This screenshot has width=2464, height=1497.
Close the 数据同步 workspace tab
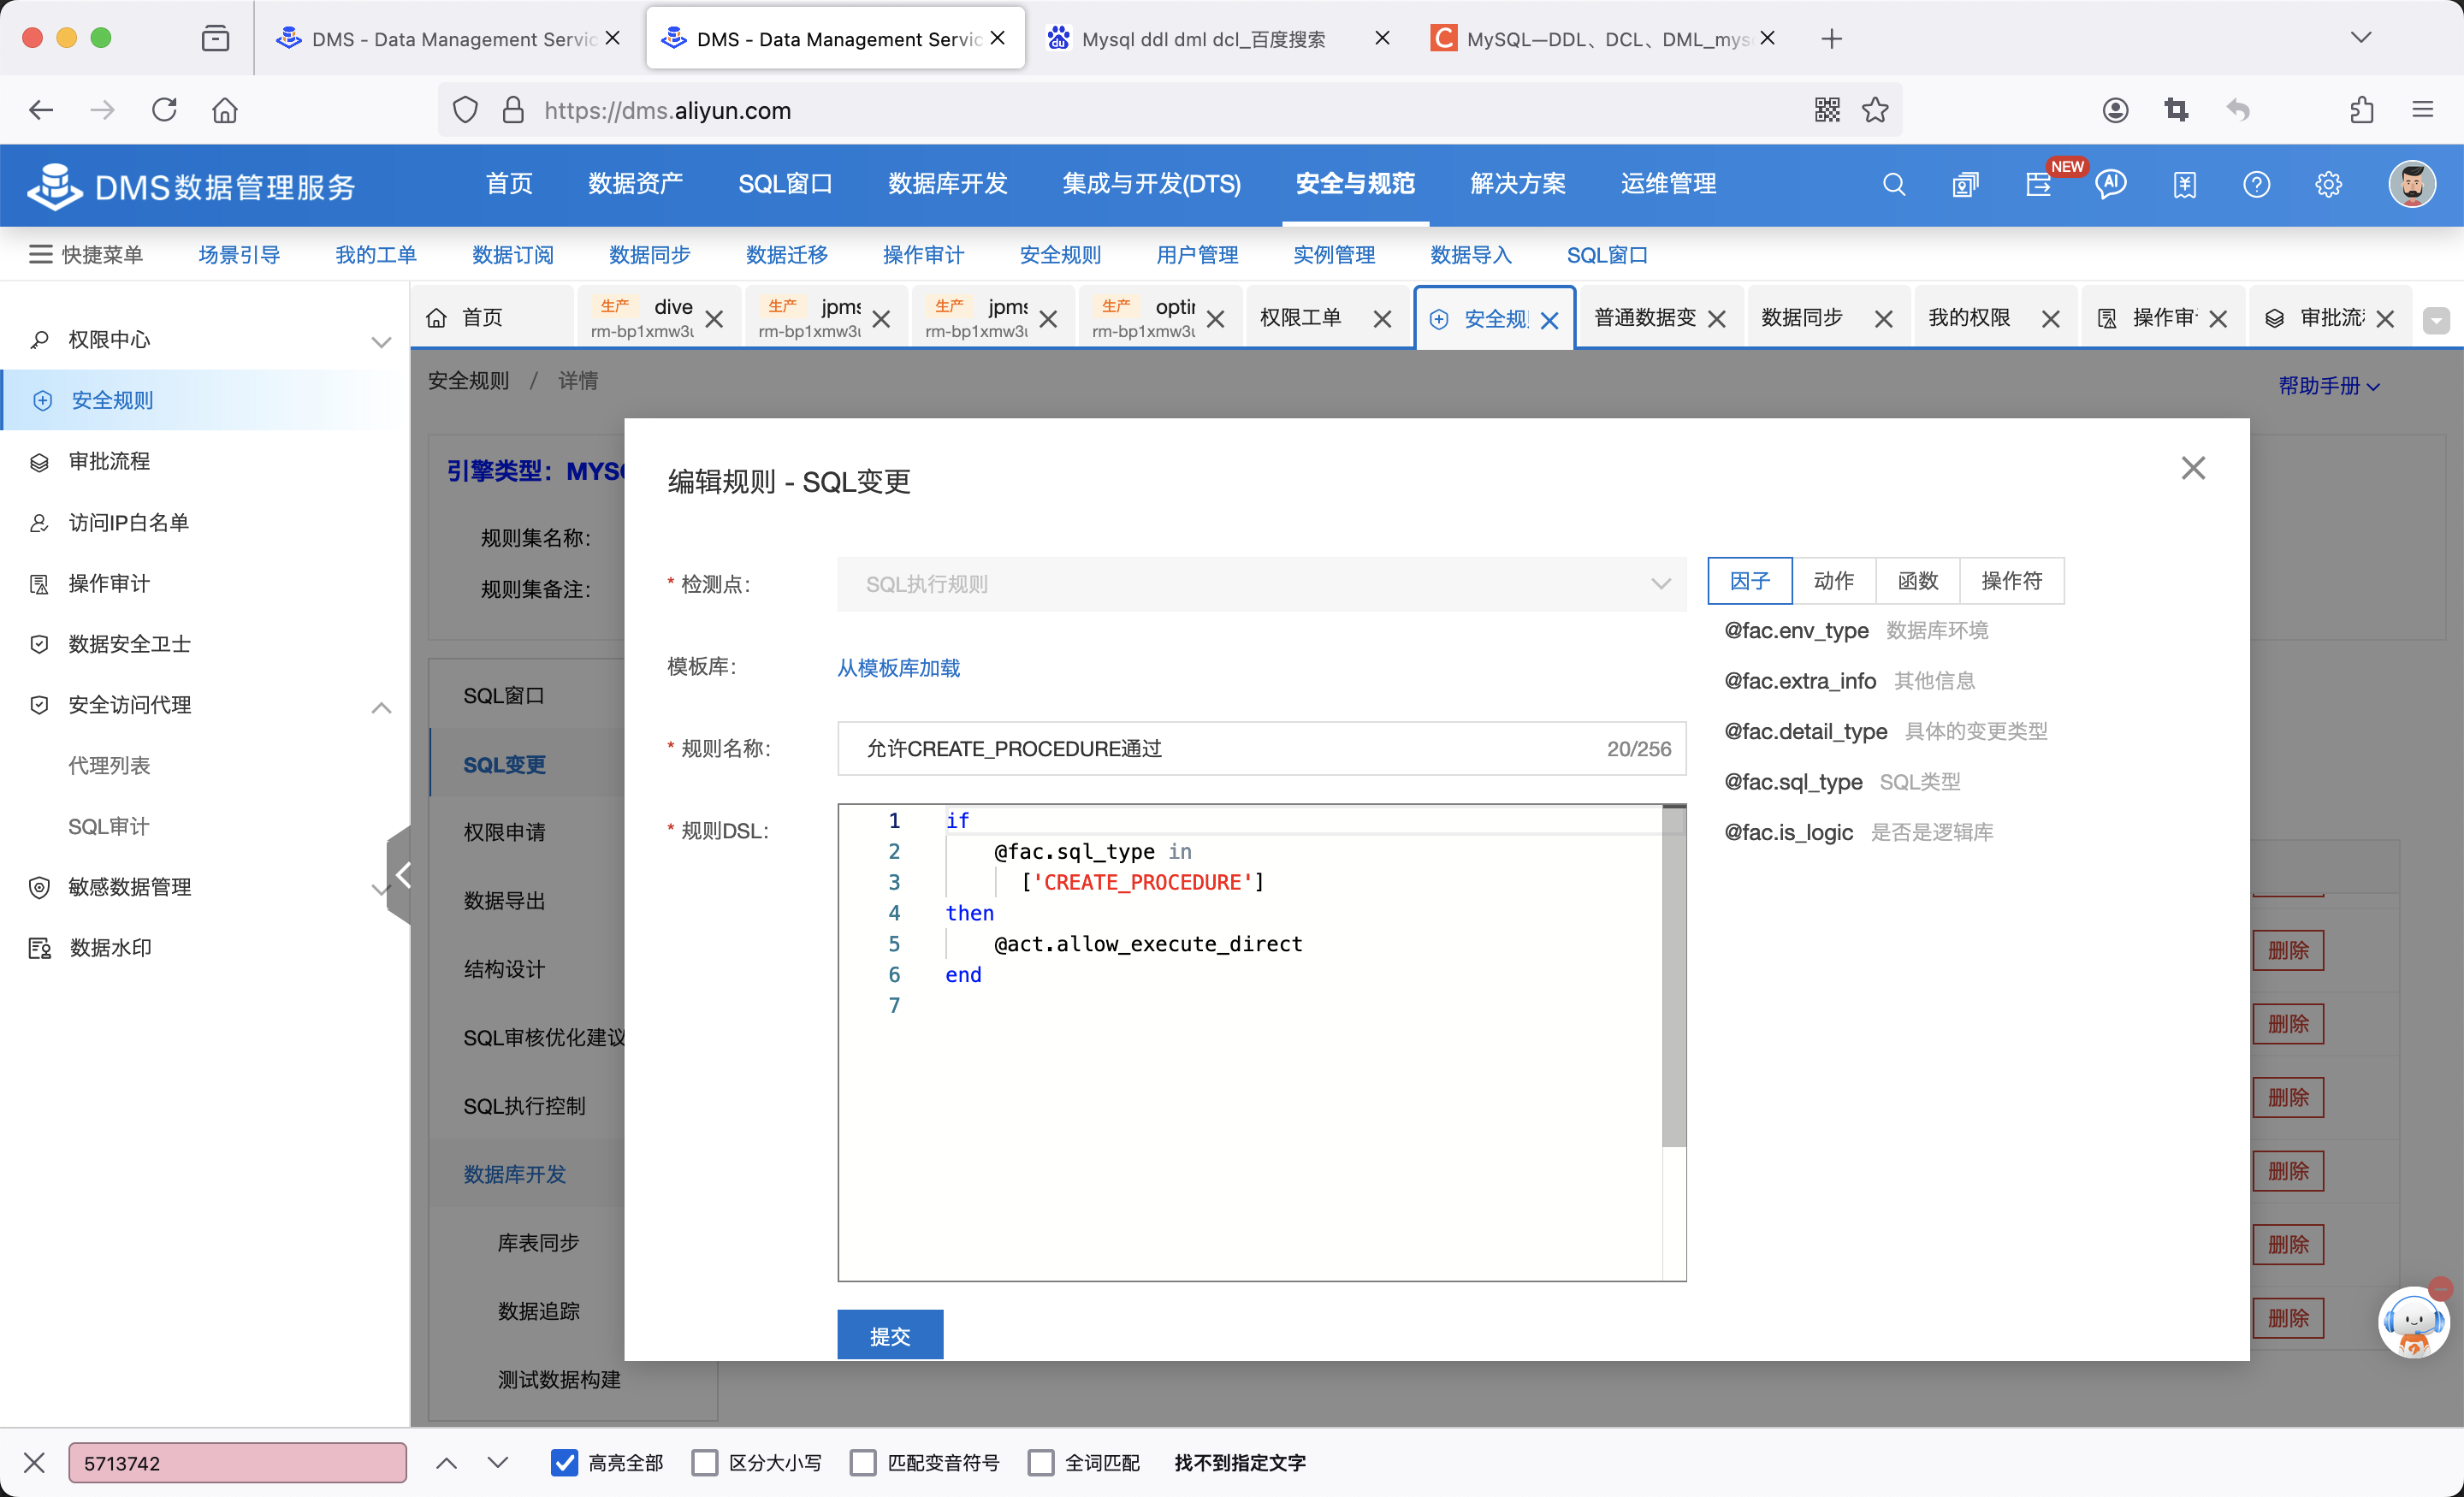(x=1883, y=319)
